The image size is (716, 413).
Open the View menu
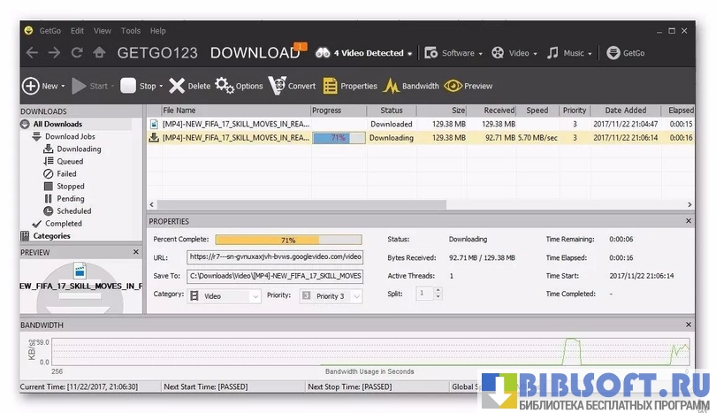(x=103, y=31)
